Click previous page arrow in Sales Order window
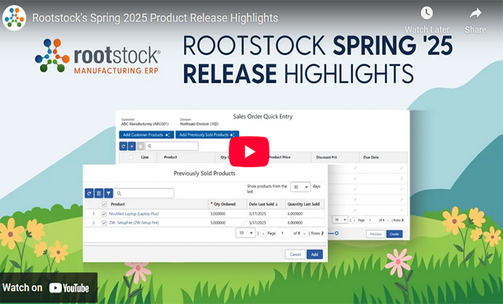503x304 pixels. point(354,220)
